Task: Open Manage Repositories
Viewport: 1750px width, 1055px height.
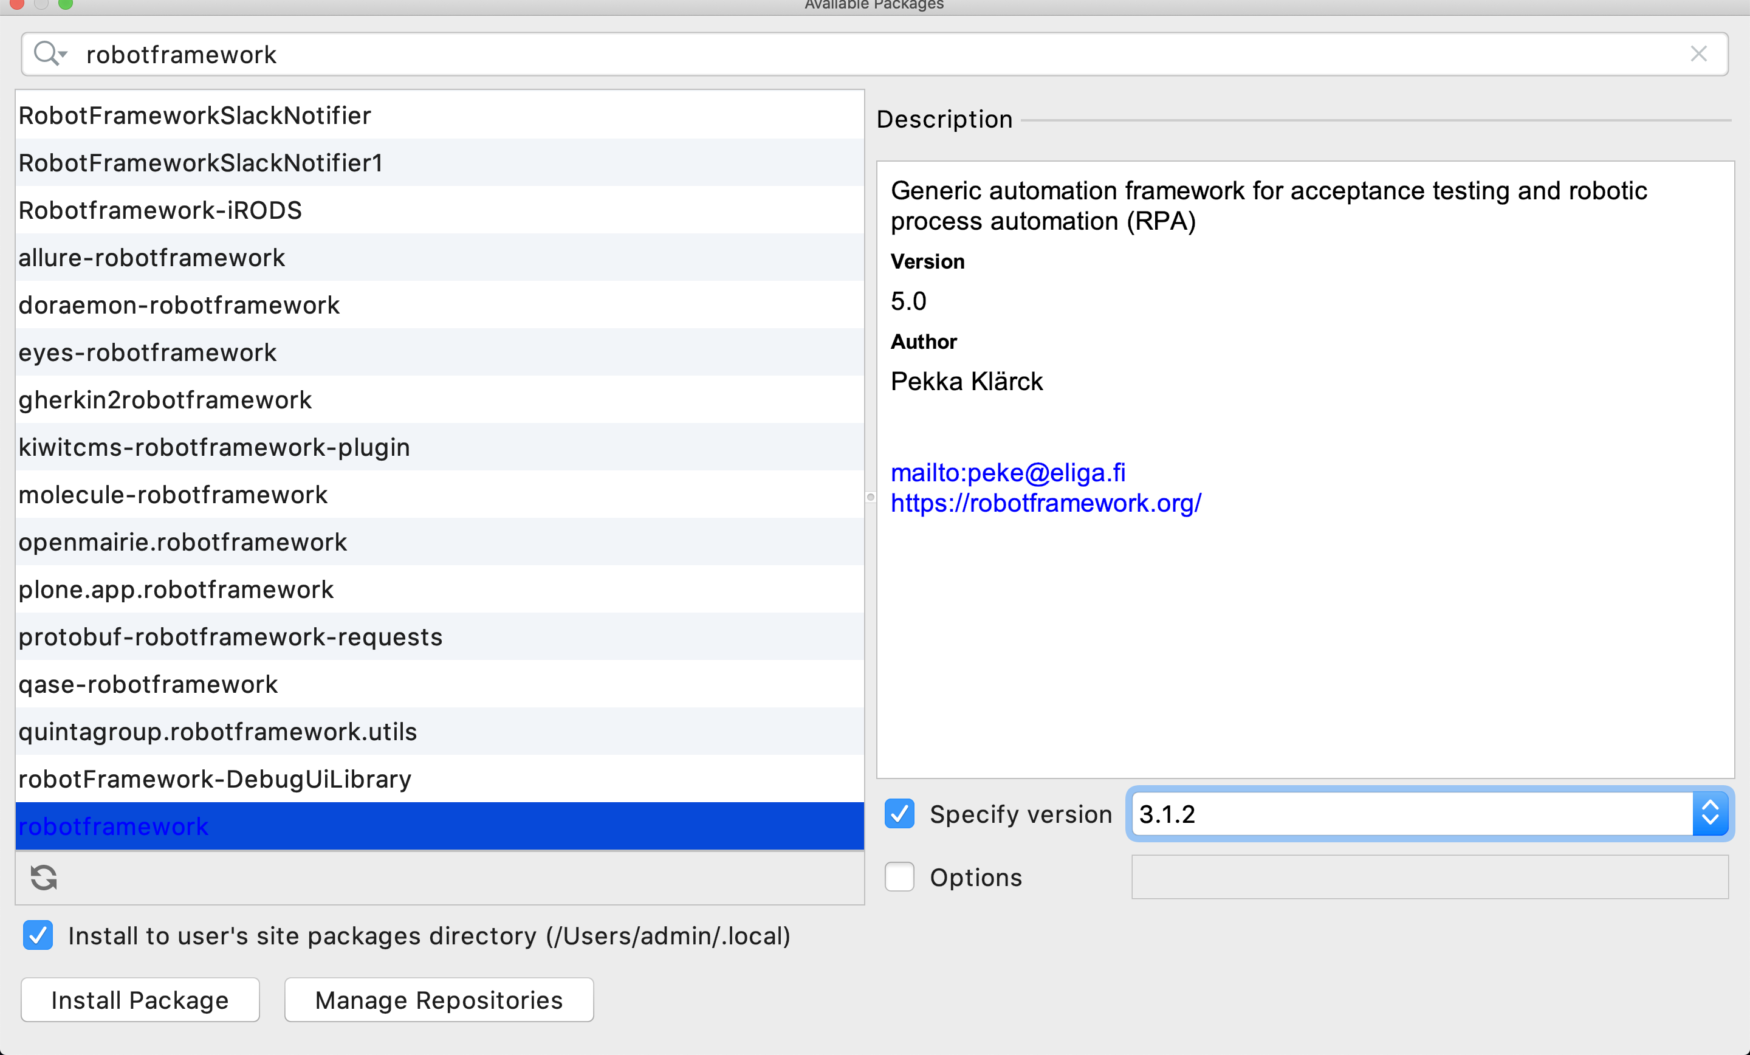Action: pyautogui.click(x=439, y=1000)
